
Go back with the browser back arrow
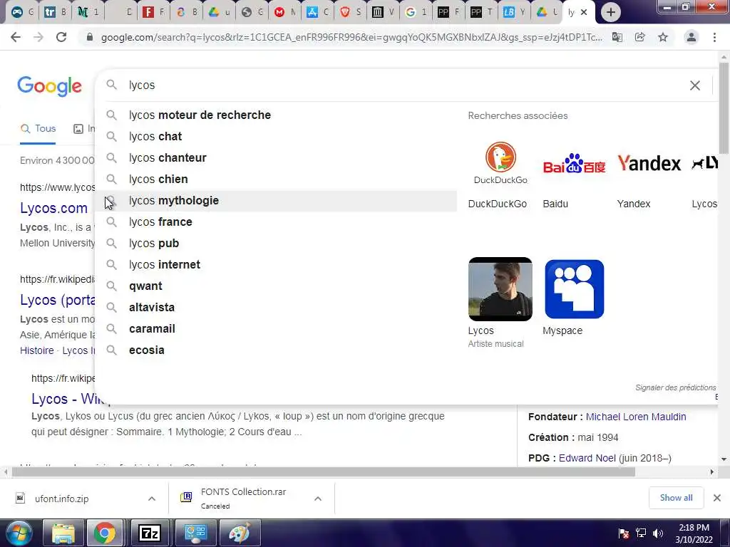(16, 37)
